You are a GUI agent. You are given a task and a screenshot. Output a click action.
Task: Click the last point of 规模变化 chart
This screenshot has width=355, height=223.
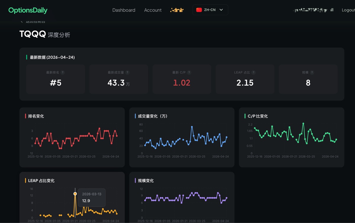pos(227,198)
